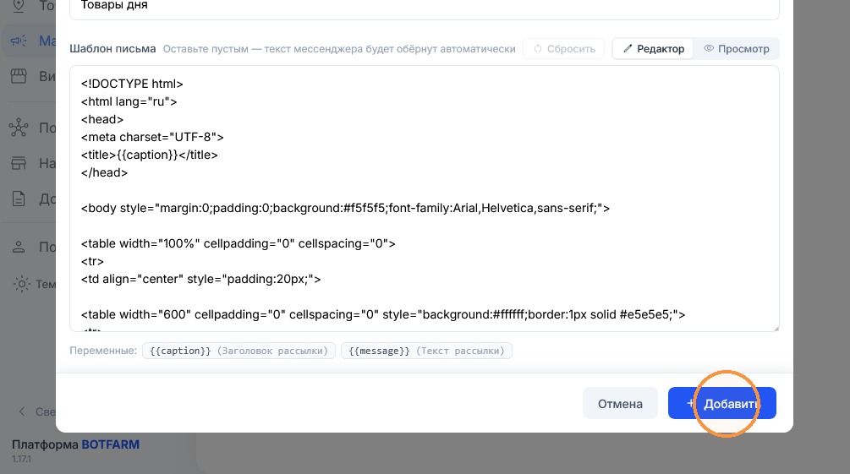
Task: Click the textarea resize handle corner
Action: click(x=776, y=327)
